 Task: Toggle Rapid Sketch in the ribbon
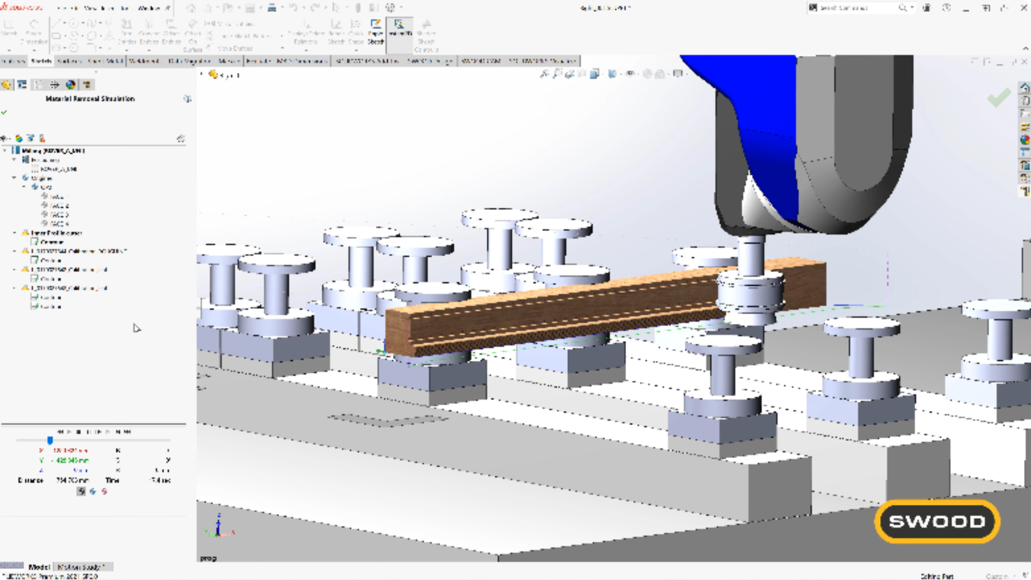pos(376,32)
